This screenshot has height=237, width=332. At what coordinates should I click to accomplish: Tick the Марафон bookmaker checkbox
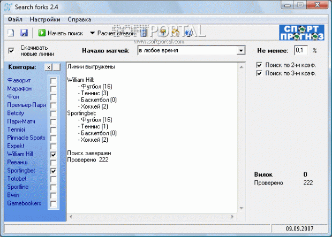(x=54, y=89)
